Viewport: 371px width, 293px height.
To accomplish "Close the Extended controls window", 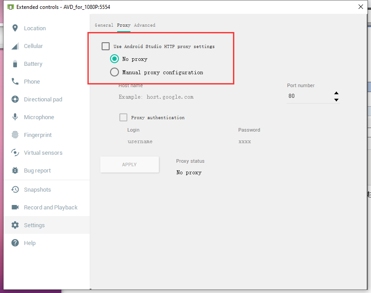I will coord(361,7).
